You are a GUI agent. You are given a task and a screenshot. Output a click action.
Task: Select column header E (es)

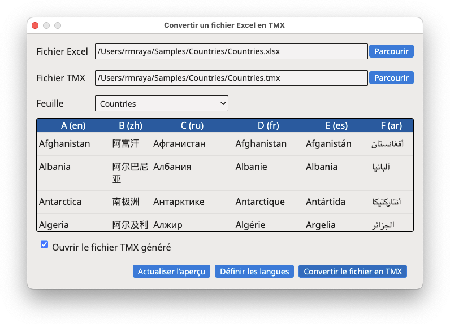pyautogui.click(x=336, y=125)
